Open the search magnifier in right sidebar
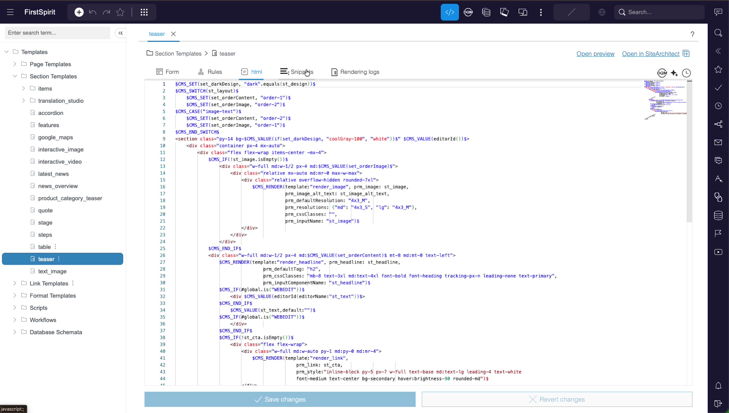The width and height of the screenshot is (729, 413). click(718, 33)
